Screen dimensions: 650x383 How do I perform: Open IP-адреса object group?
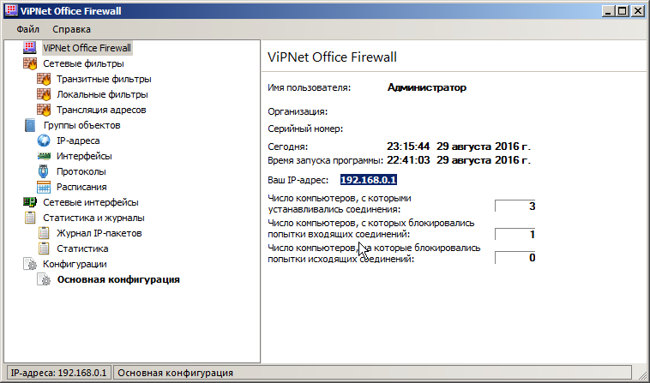78,141
